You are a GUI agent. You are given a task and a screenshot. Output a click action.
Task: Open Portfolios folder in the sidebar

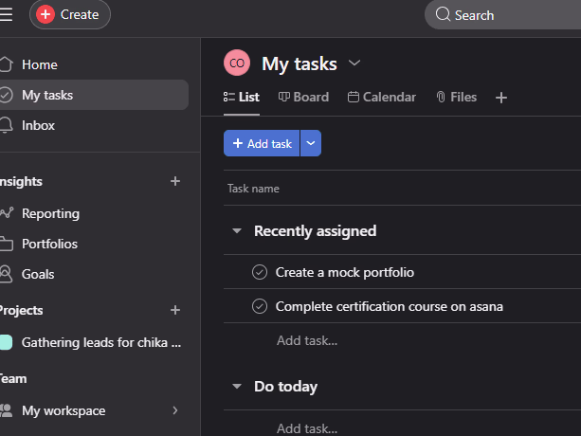click(7, 244)
